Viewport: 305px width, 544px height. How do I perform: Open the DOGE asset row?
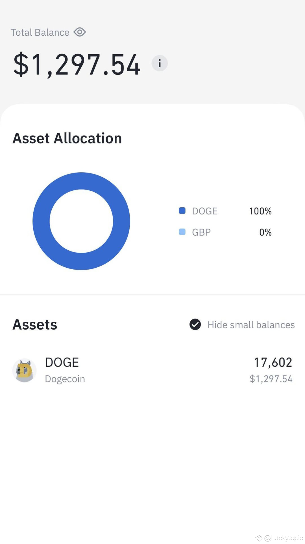point(152,370)
